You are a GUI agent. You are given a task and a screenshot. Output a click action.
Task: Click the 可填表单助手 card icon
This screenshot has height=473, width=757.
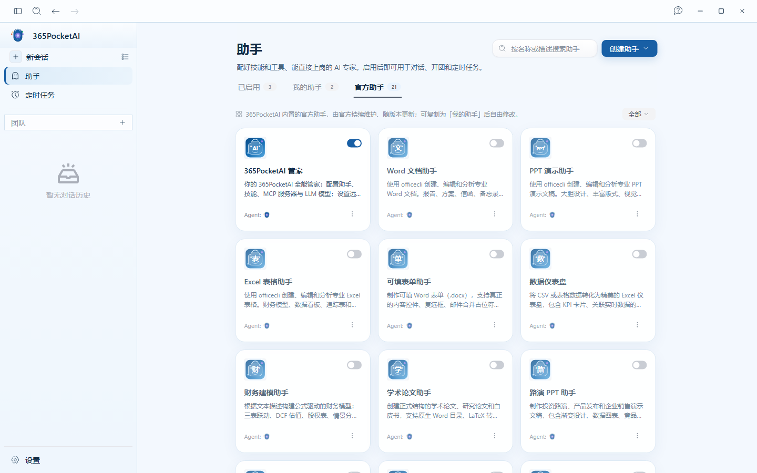click(x=398, y=259)
